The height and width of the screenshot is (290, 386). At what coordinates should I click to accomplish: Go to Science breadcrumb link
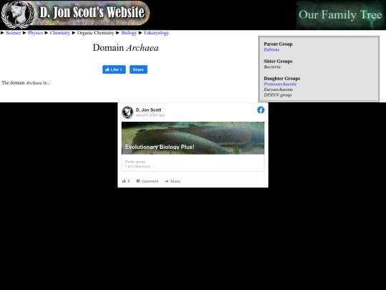(14, 33)
